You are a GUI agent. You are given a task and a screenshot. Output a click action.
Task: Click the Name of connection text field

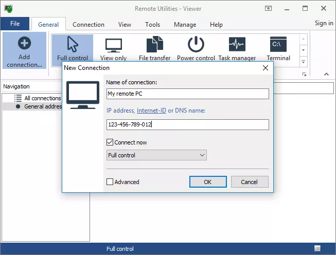[x=187, y=94]
